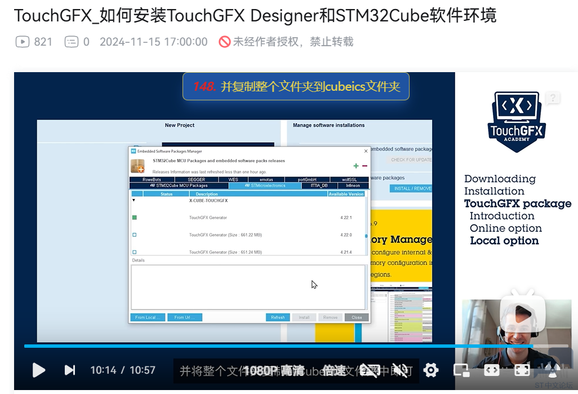Click the package box icon in manager

click(137, 166)
